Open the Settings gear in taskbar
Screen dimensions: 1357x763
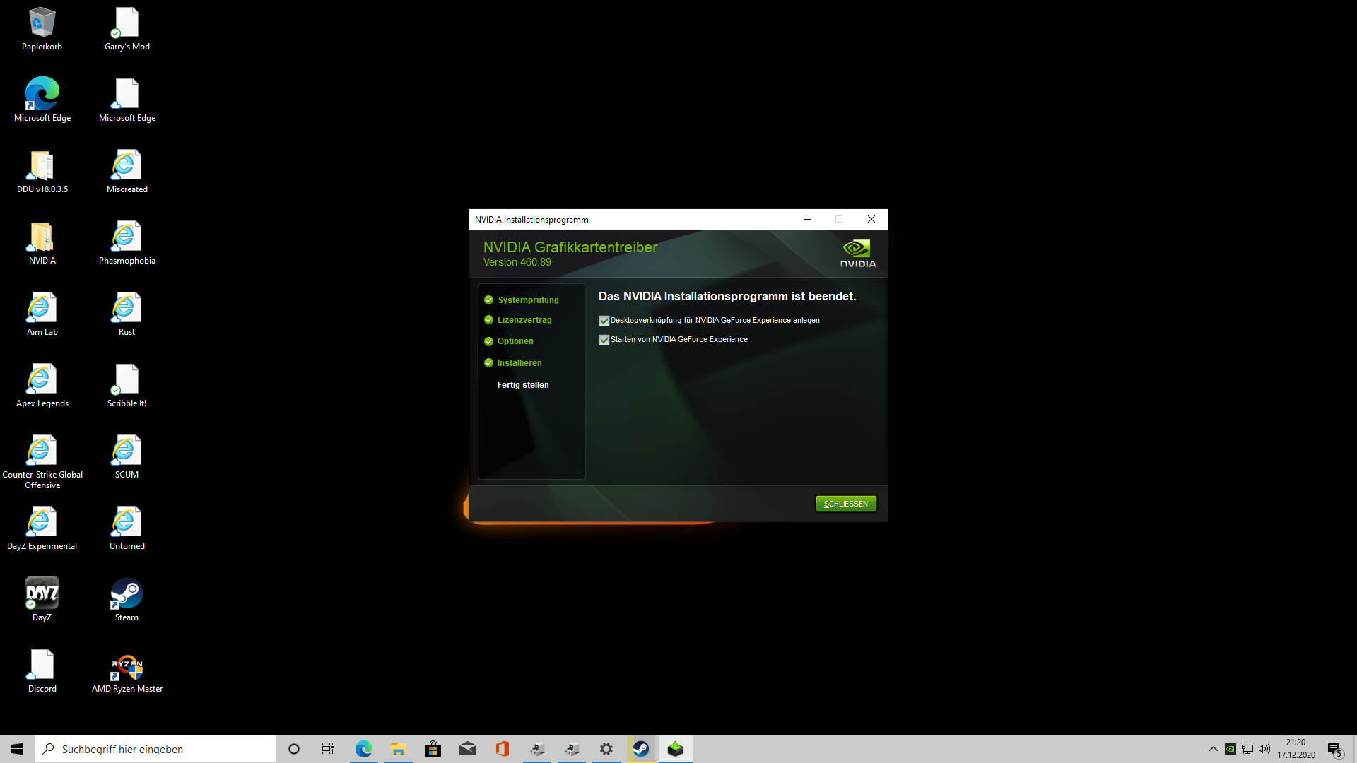click(x=606, y=749)
